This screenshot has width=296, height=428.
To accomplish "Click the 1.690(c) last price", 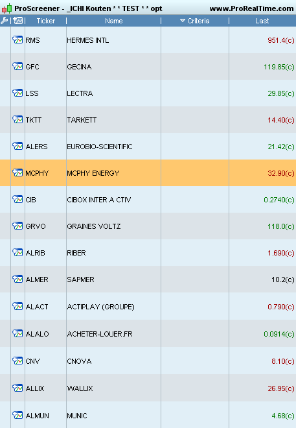I will point(280,254).
